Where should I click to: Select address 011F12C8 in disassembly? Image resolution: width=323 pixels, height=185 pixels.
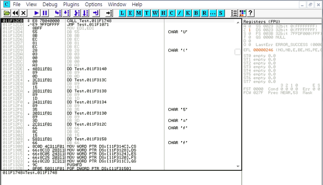point(13,21)
